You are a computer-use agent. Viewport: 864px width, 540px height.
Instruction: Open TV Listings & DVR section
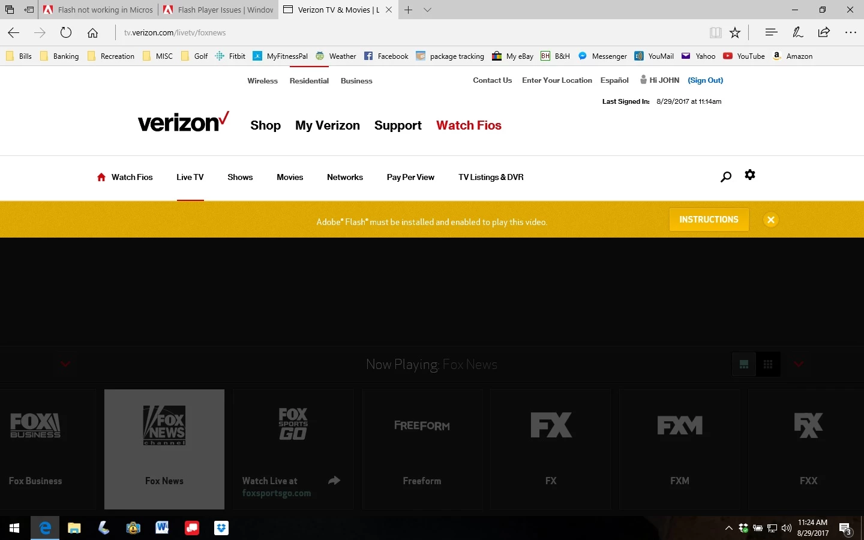[491, 177]
